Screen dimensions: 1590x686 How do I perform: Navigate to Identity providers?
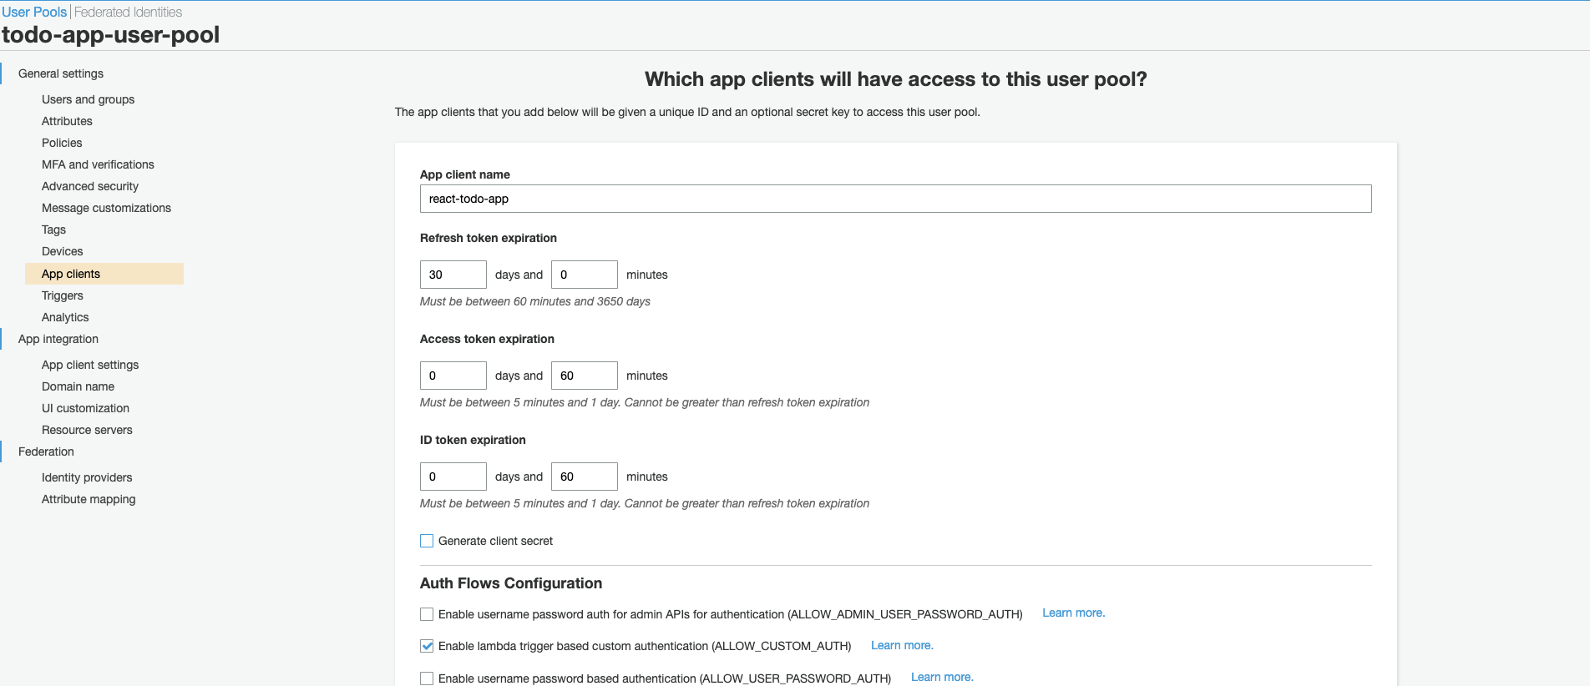pyautogui.click(x=87, y=477)
